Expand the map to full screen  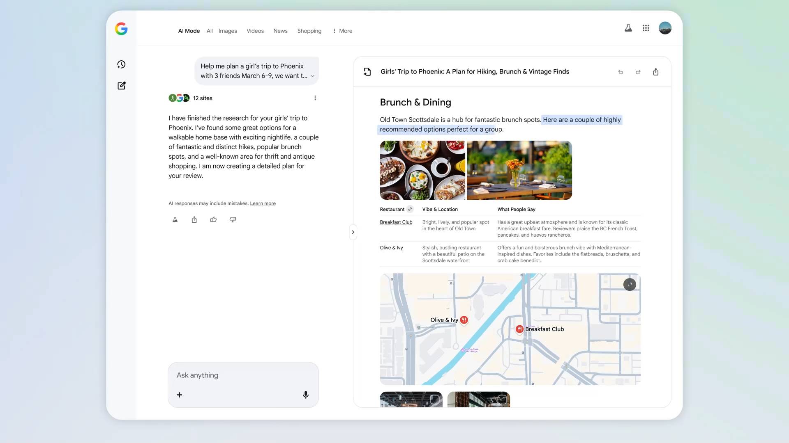click(x=629, y=284)
